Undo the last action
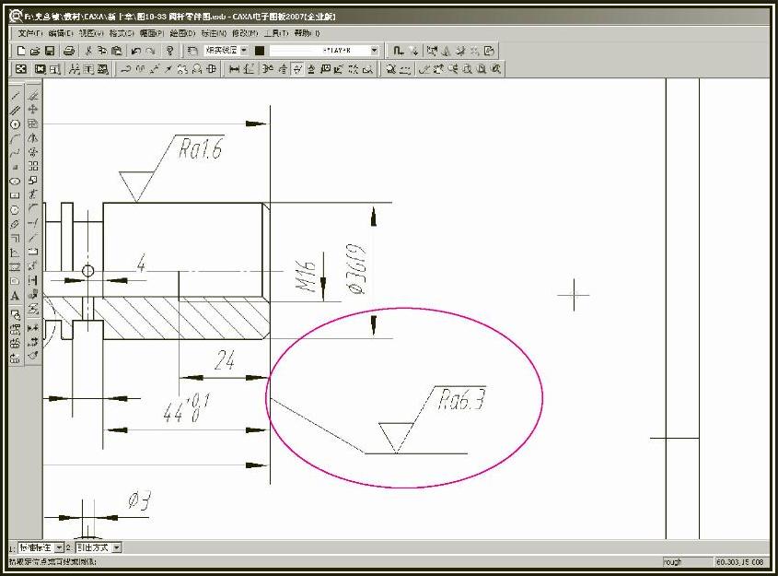The image size is (778, 576). pyautogui.click(x=136, y=51)
